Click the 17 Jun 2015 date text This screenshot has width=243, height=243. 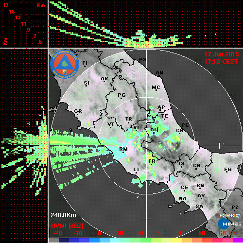coord(222,54)
